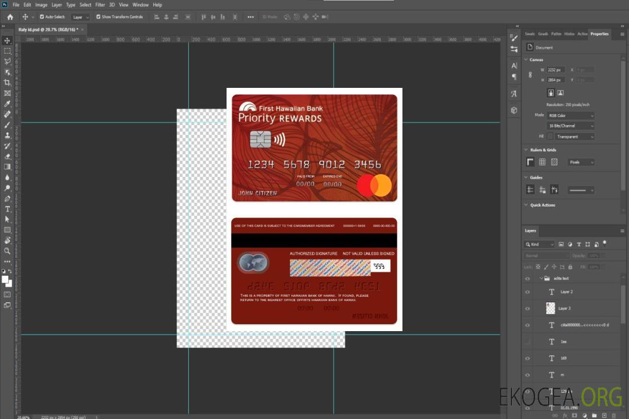
Task: Open the ruler units Pixels dropdown
Action: (581, 162)
